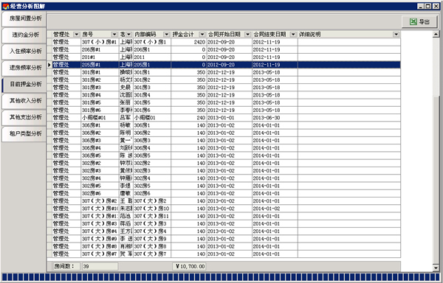Click the Excel icon on the 导出 button
This screenshot has width=443, height=283.
tap(413, 21)
